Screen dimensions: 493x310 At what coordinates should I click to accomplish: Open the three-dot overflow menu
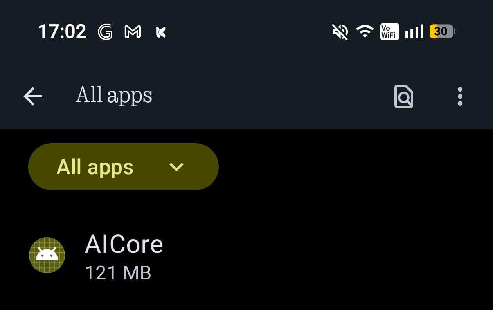460,96
